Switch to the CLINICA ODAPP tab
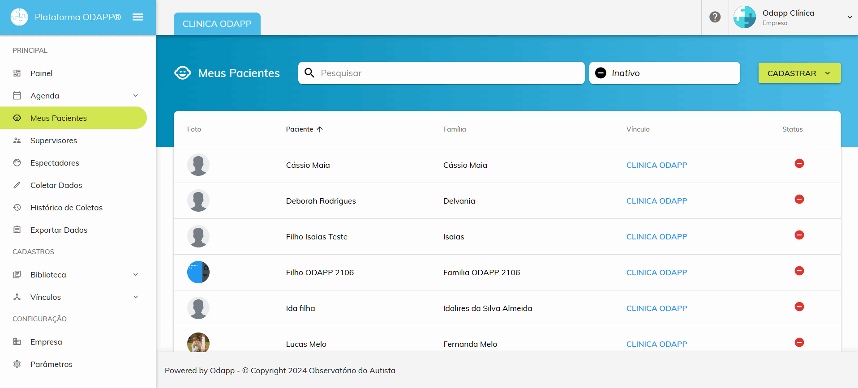Viewport: 858px width, 388px height. [217, 24]
